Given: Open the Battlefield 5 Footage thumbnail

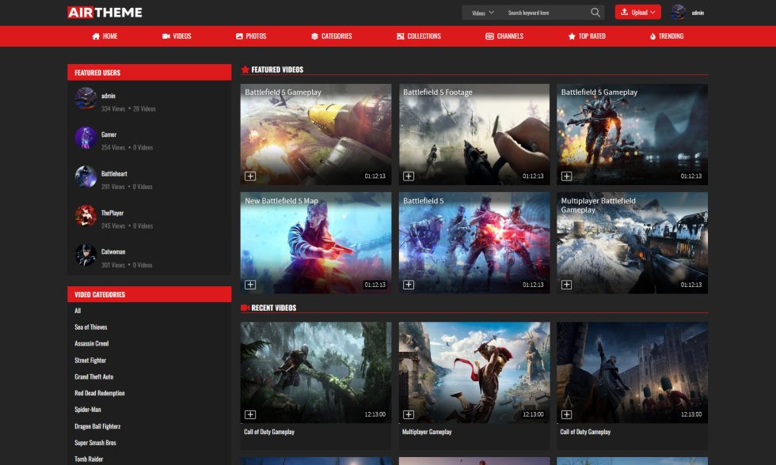Looking at the screenshot, I should click(x=474, y=134).
